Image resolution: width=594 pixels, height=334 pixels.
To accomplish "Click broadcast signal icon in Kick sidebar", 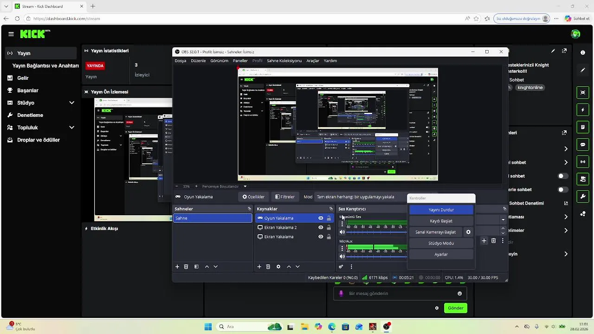I will tap(583, 162).
